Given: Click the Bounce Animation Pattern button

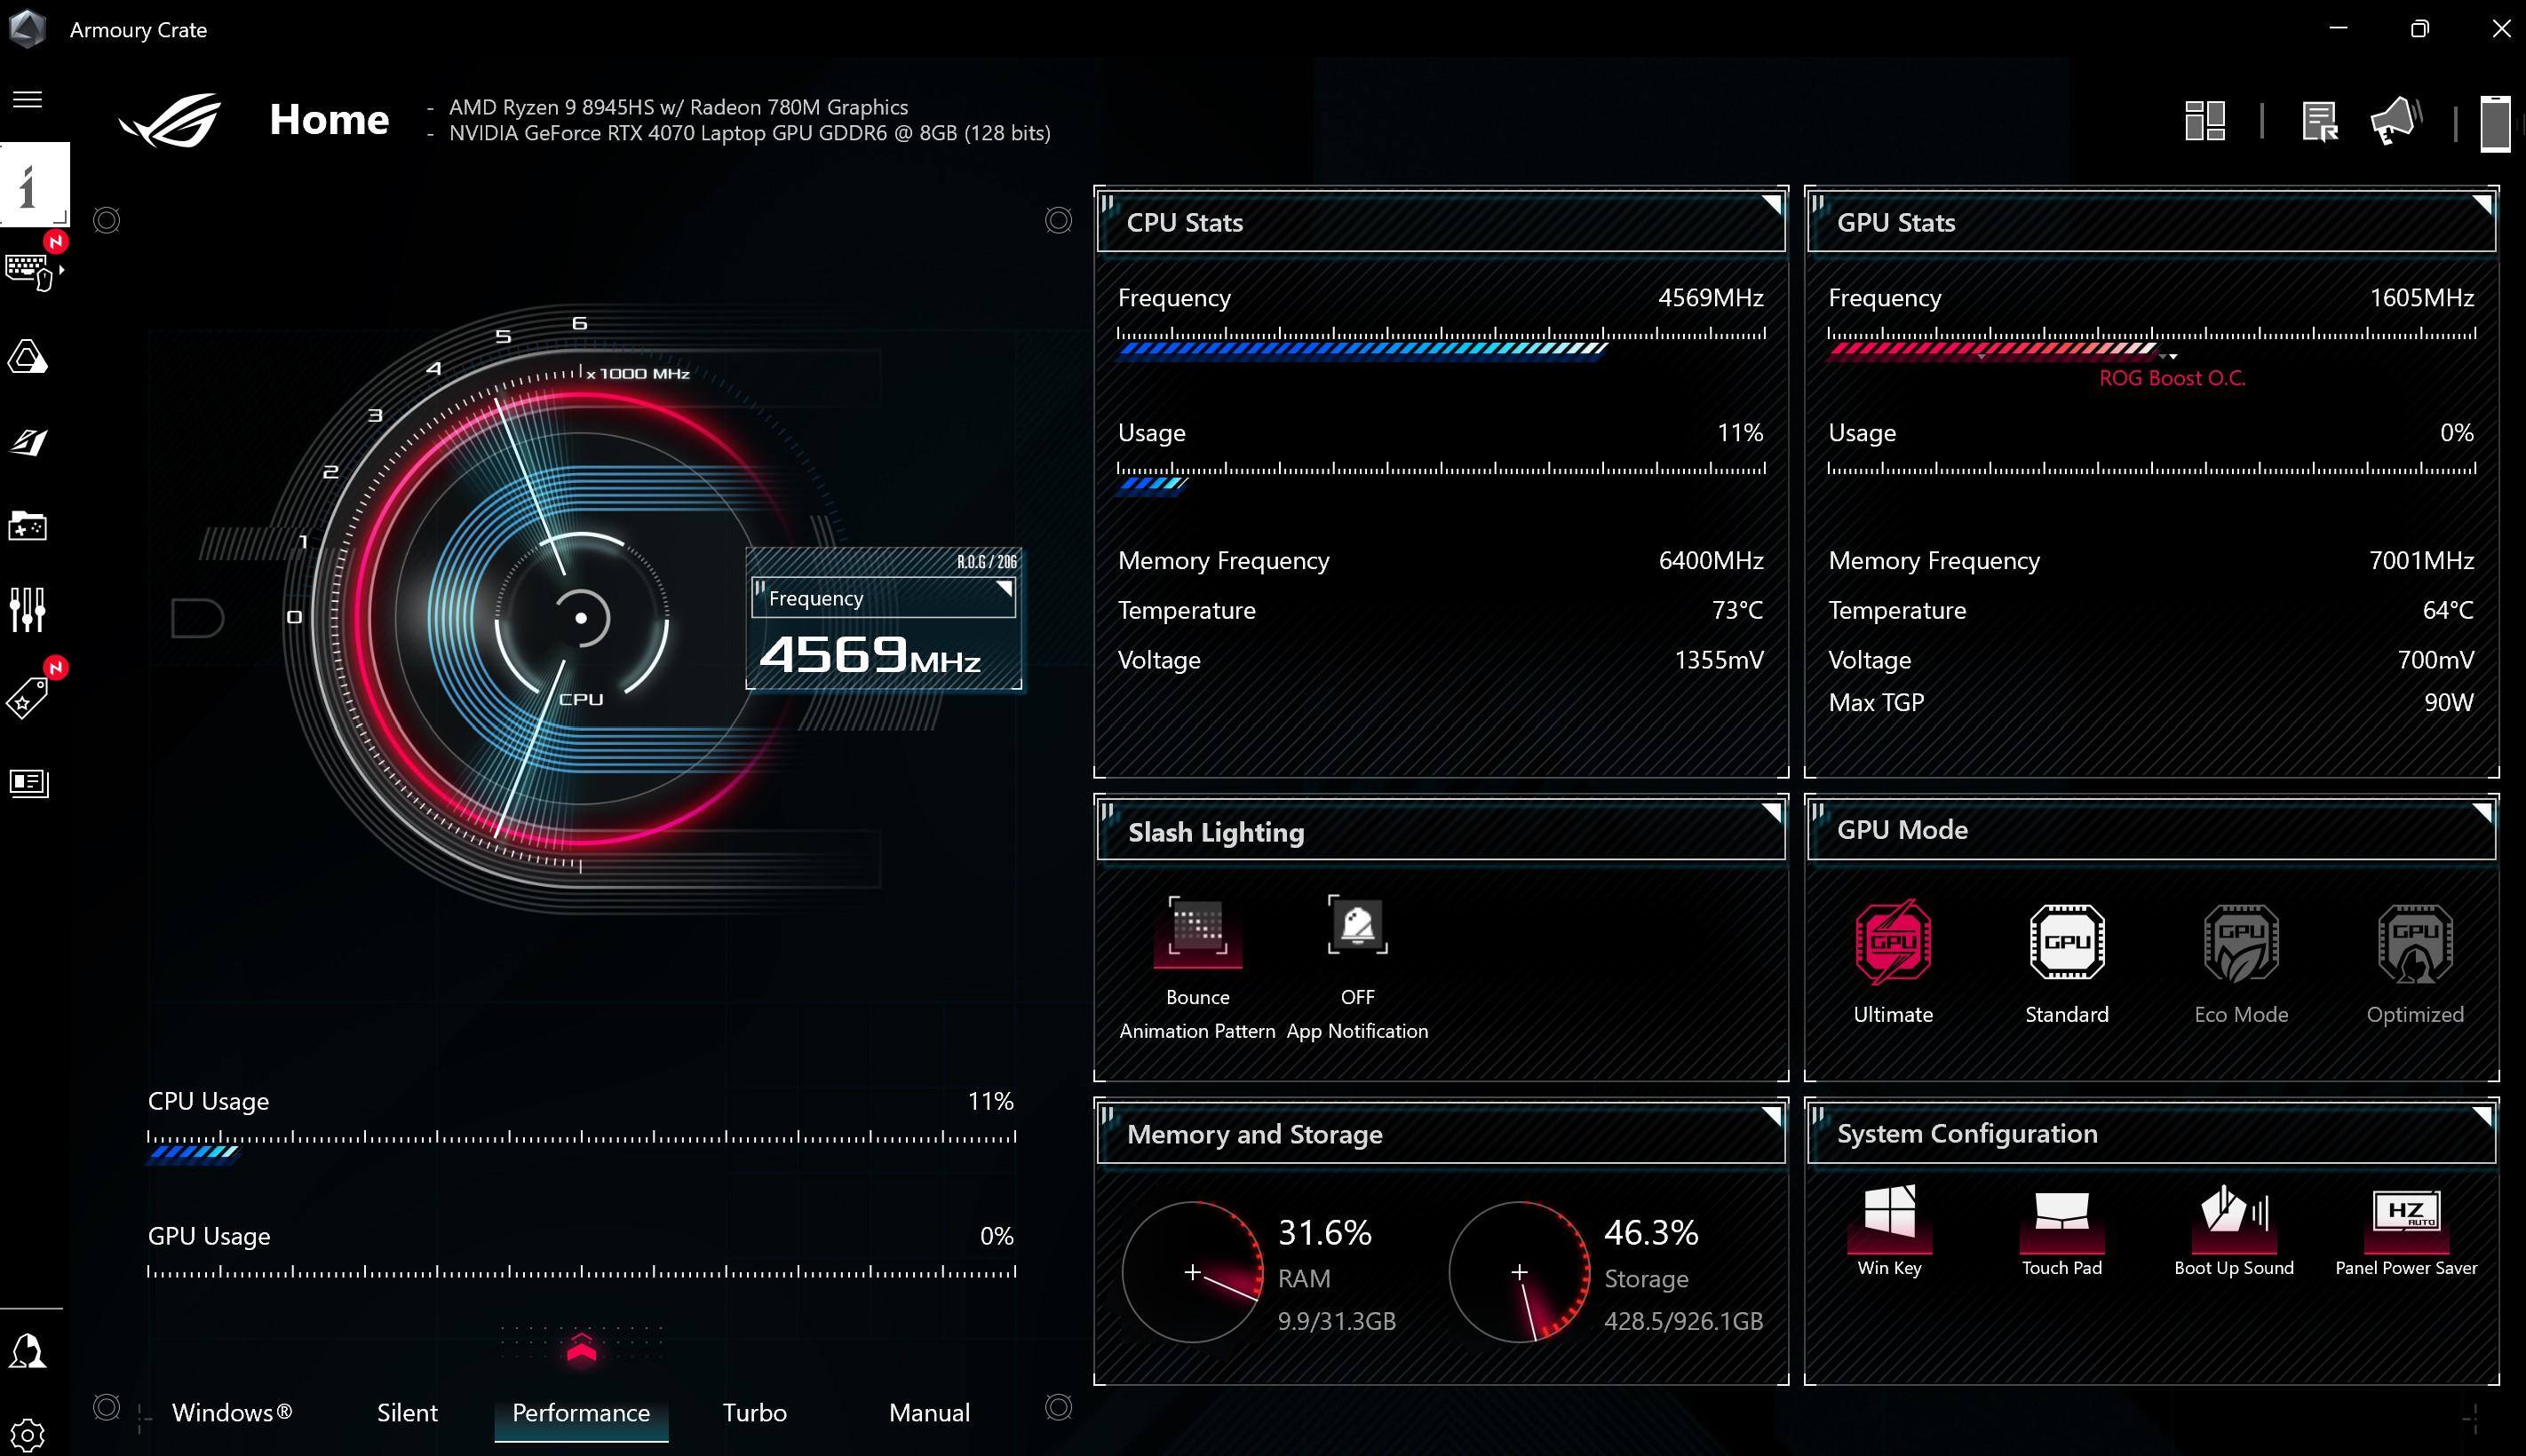Looking at the screenshot, I should point(1197,928).
